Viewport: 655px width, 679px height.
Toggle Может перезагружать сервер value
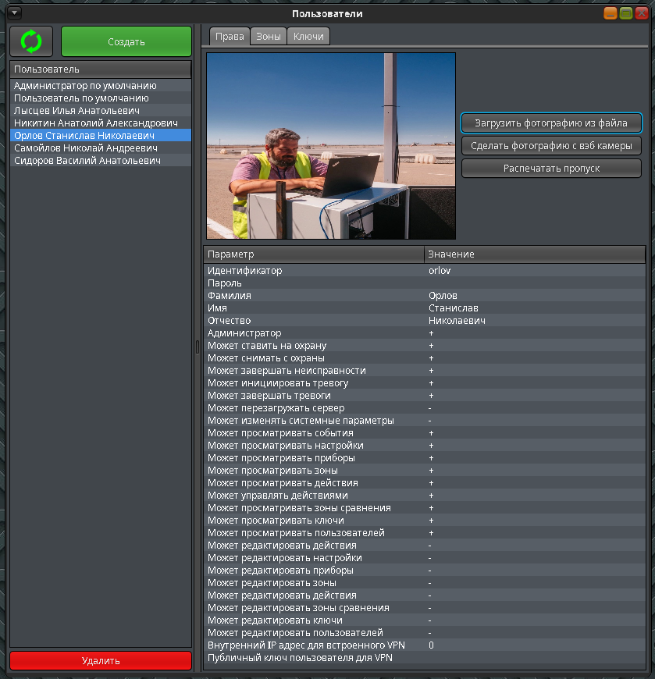coord(535,408)
